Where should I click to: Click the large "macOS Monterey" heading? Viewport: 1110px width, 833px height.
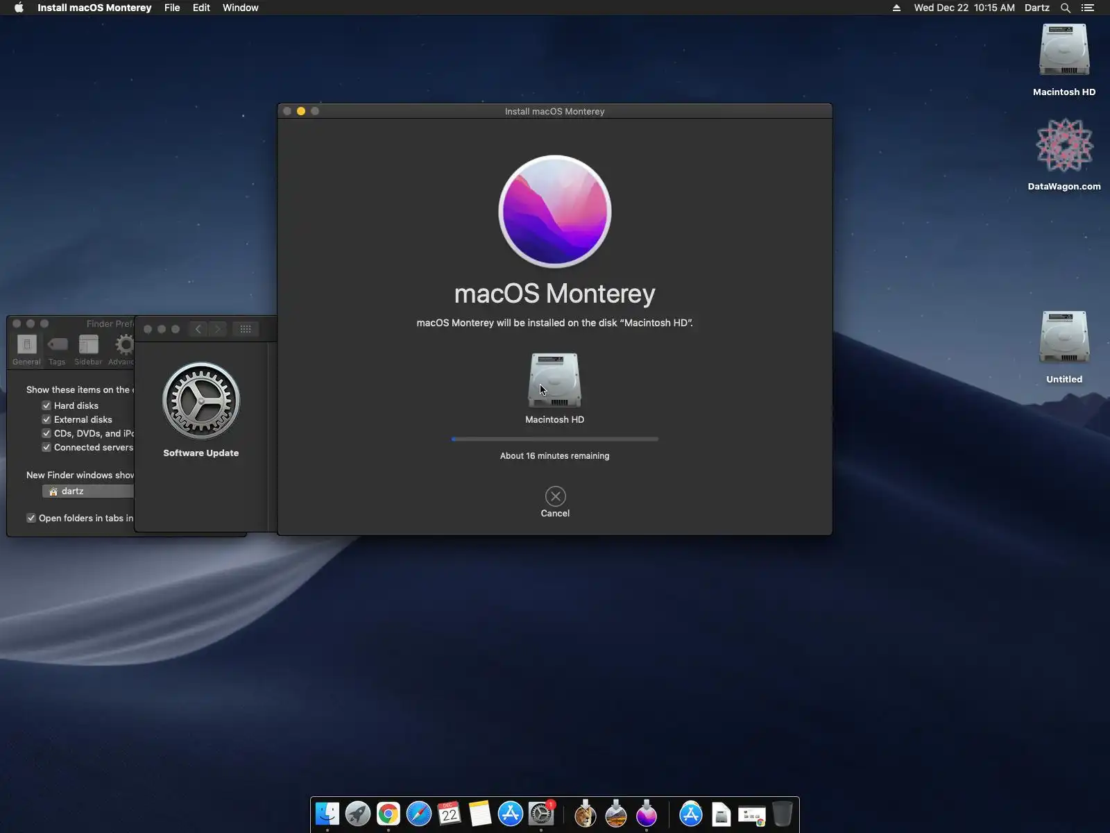click(x=555, y=294)
